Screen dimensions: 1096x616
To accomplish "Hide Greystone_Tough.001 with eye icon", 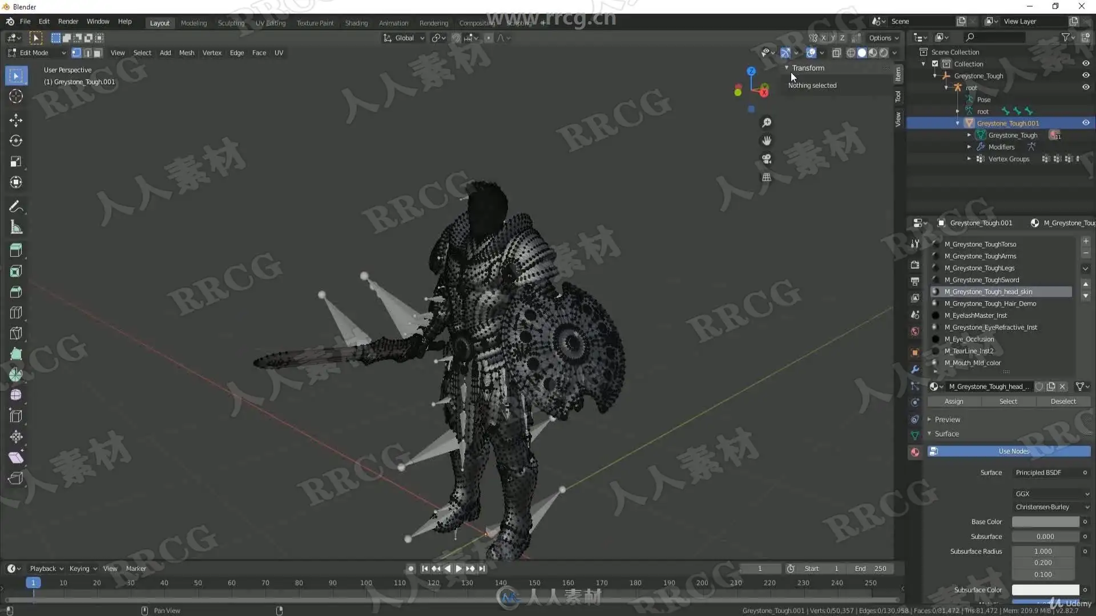I will click(x=1086, y=123).
